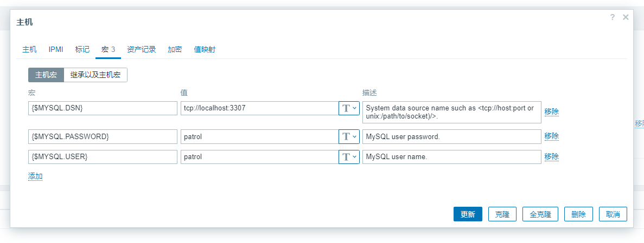Switch to the 资产记录 tab

tap(141, 50)
